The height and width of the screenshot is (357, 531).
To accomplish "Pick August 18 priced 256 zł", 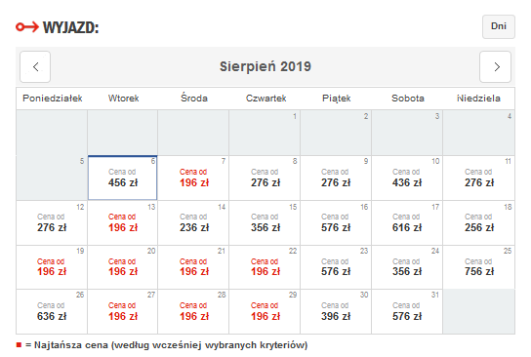I will tap(478, 222).
